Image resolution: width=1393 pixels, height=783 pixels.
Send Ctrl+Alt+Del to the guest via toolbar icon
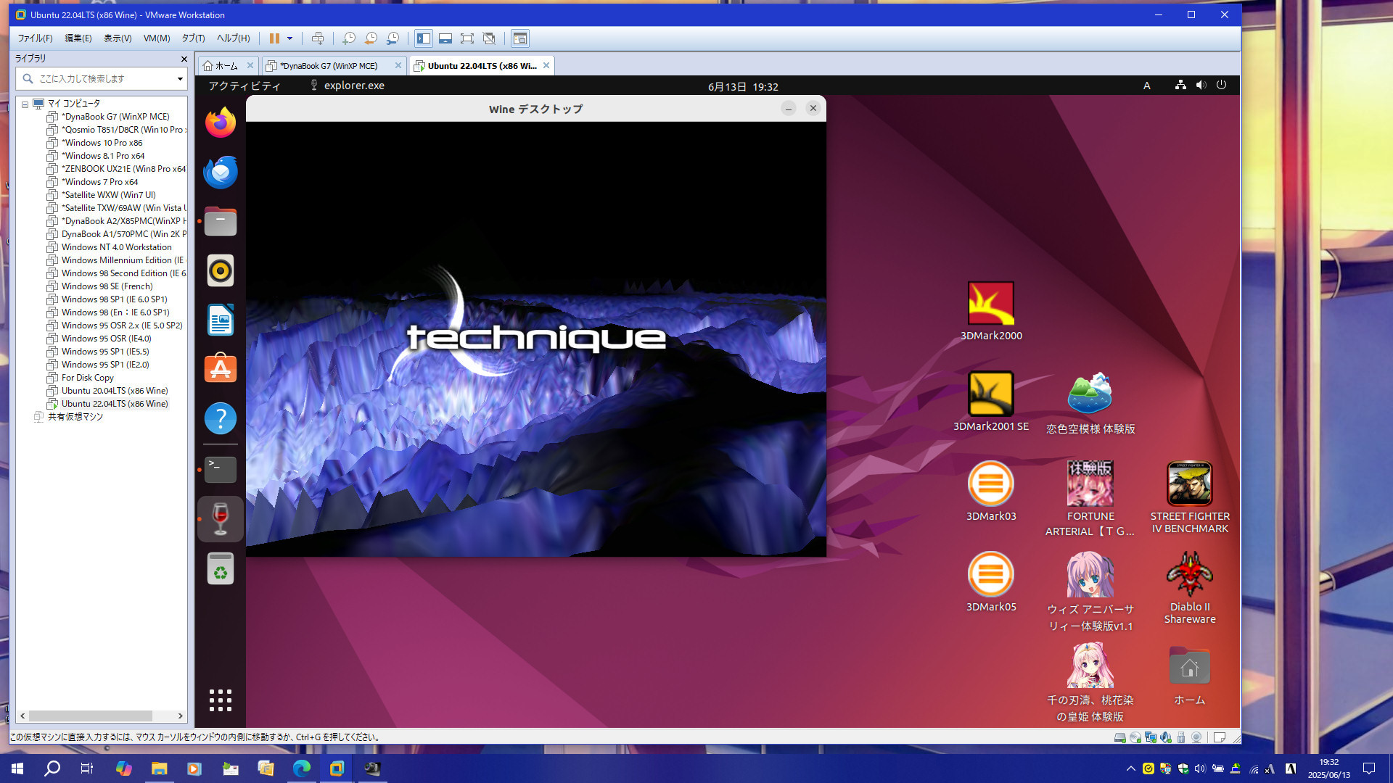point(318,38)
